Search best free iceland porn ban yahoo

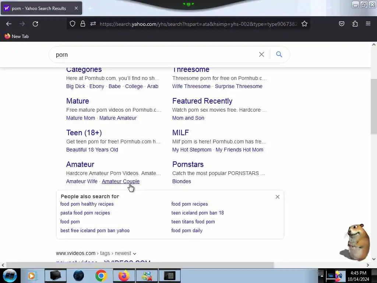pos(95,231)
